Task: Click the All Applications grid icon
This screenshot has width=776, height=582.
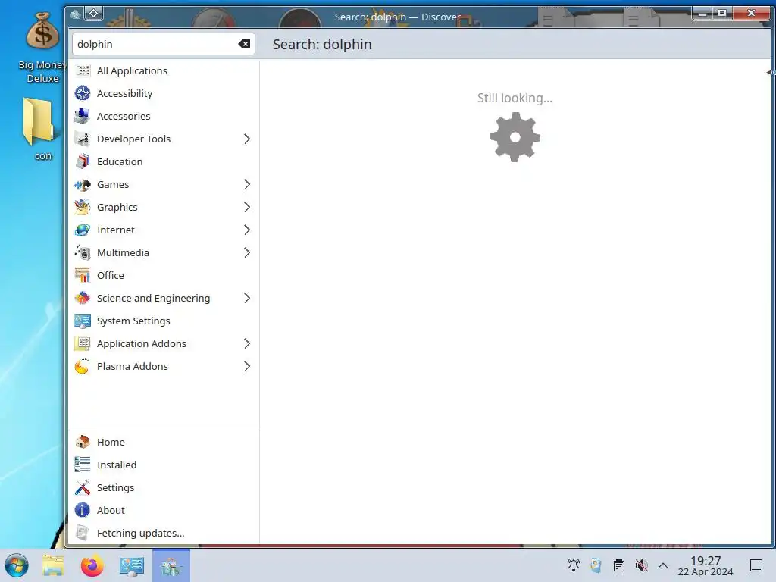Action: pyautogui.click(x=83, y=70)
